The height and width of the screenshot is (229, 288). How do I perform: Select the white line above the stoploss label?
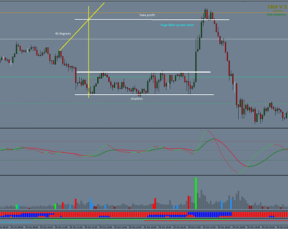tap(144, 95)
